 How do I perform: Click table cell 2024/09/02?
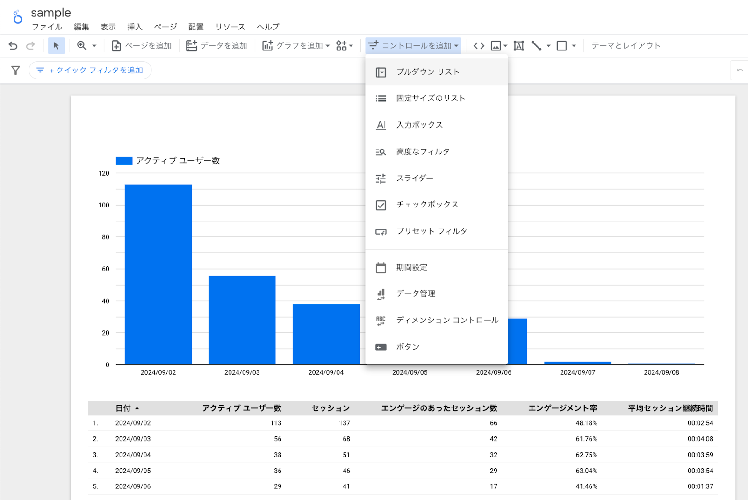tap(133, 423)
